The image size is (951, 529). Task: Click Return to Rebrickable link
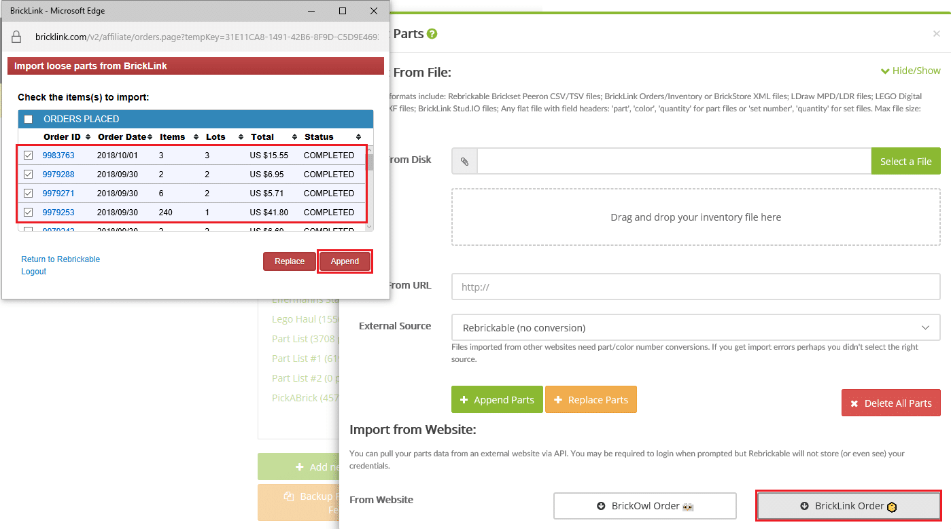pos(60,259)
